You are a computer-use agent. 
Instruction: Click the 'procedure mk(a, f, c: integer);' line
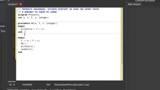[x=38, y=23]
